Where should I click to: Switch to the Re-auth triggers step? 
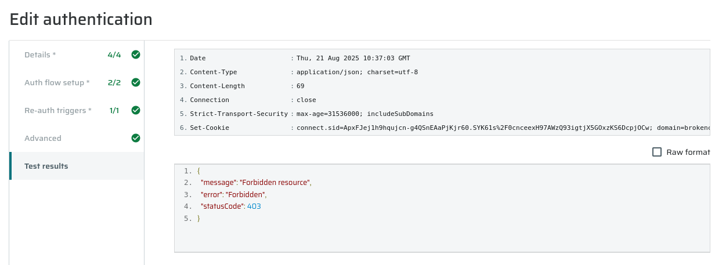[x=77, y=110]
